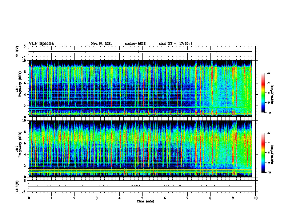Select the "start UT = 17:50: 1" text

tap(176, 44)
